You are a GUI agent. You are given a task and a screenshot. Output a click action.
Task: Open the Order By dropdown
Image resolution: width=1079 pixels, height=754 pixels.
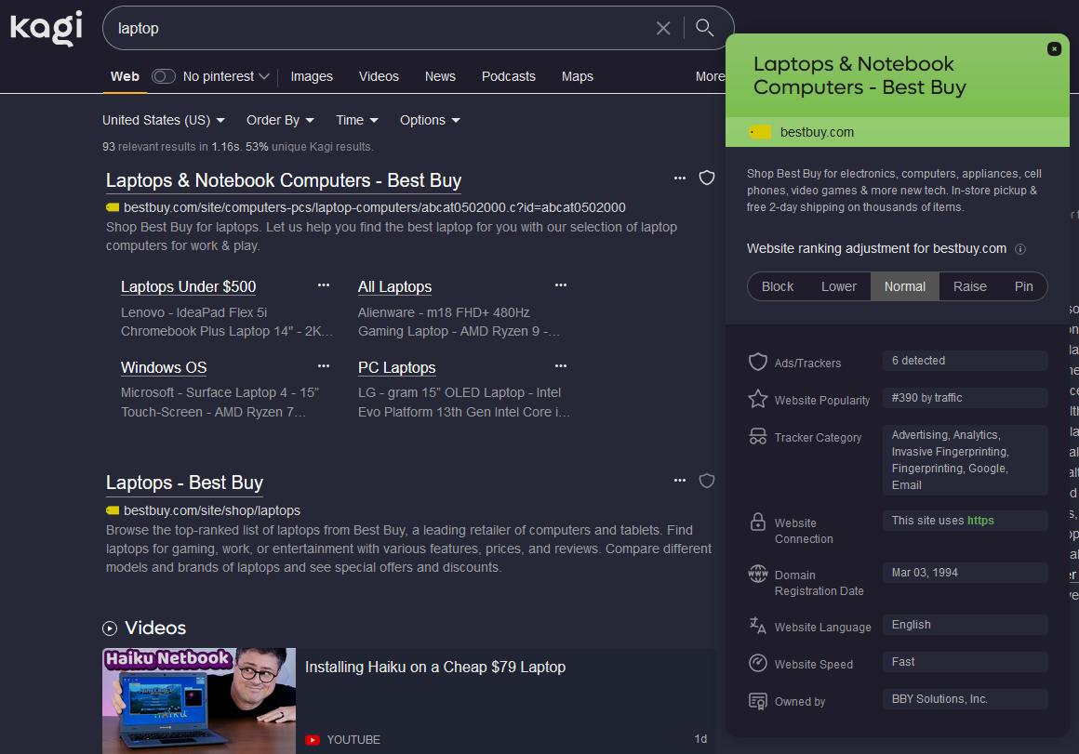(280, 120)
